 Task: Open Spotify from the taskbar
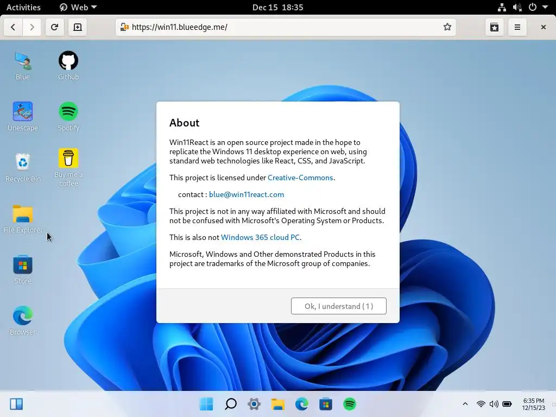tap(350, 404)
